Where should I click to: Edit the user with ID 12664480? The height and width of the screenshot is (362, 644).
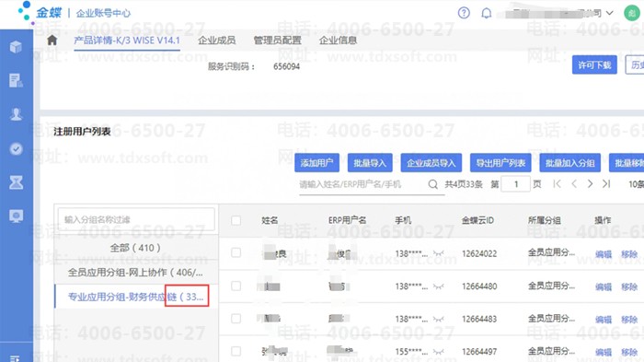[604, 286]
